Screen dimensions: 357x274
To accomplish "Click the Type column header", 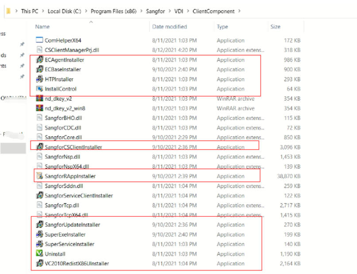I will tap(222, 27).
